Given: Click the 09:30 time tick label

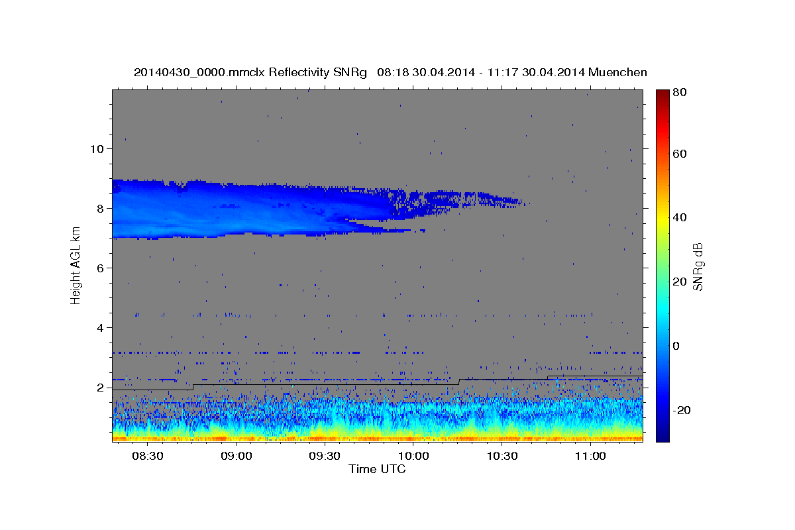Looking at the screenshot, I should [x=325, y=456].
